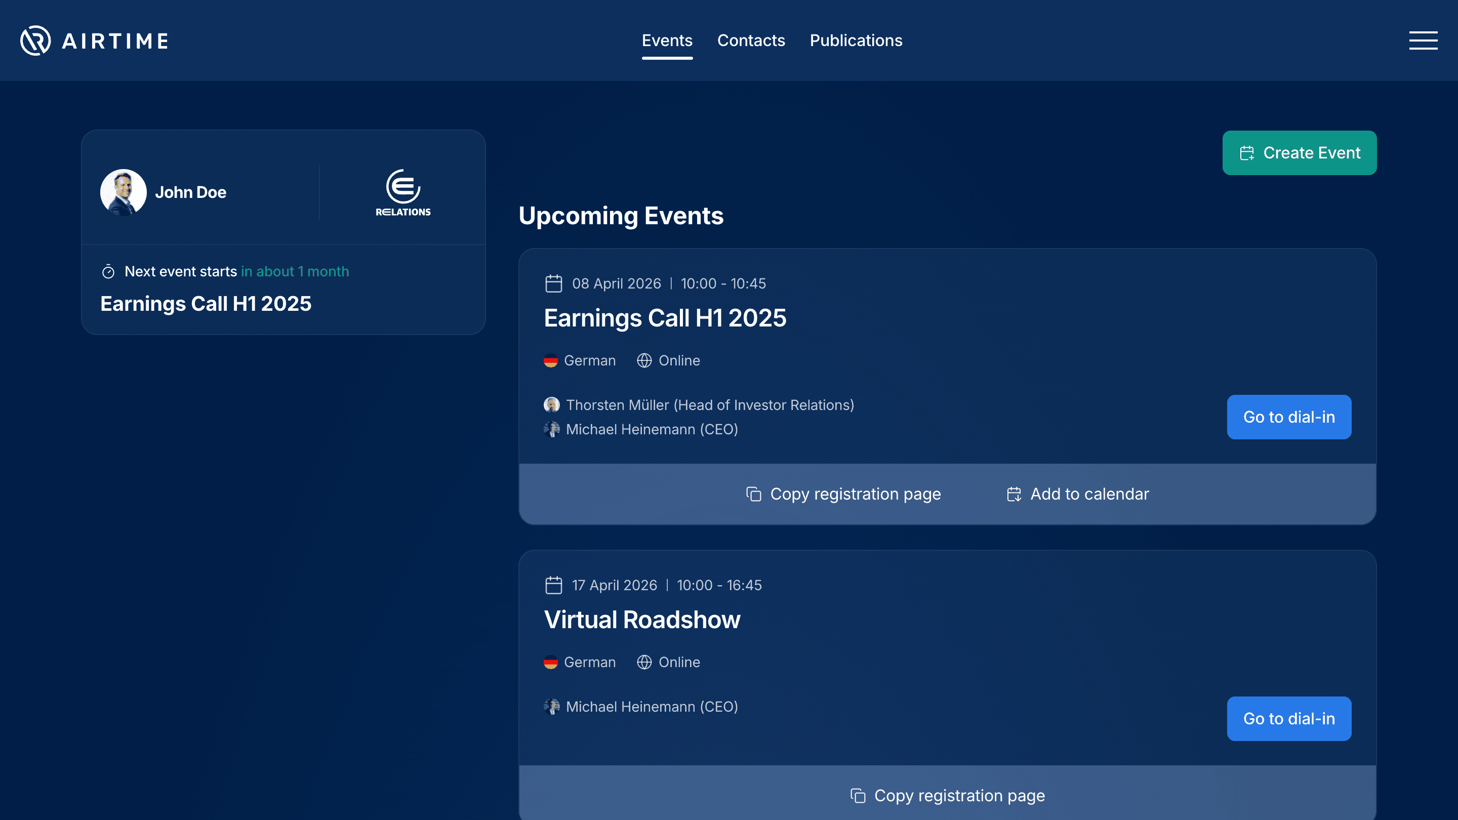
Task: Click the globe icon next to Online on Virtual Roadshow
Action: click(644, 662)
